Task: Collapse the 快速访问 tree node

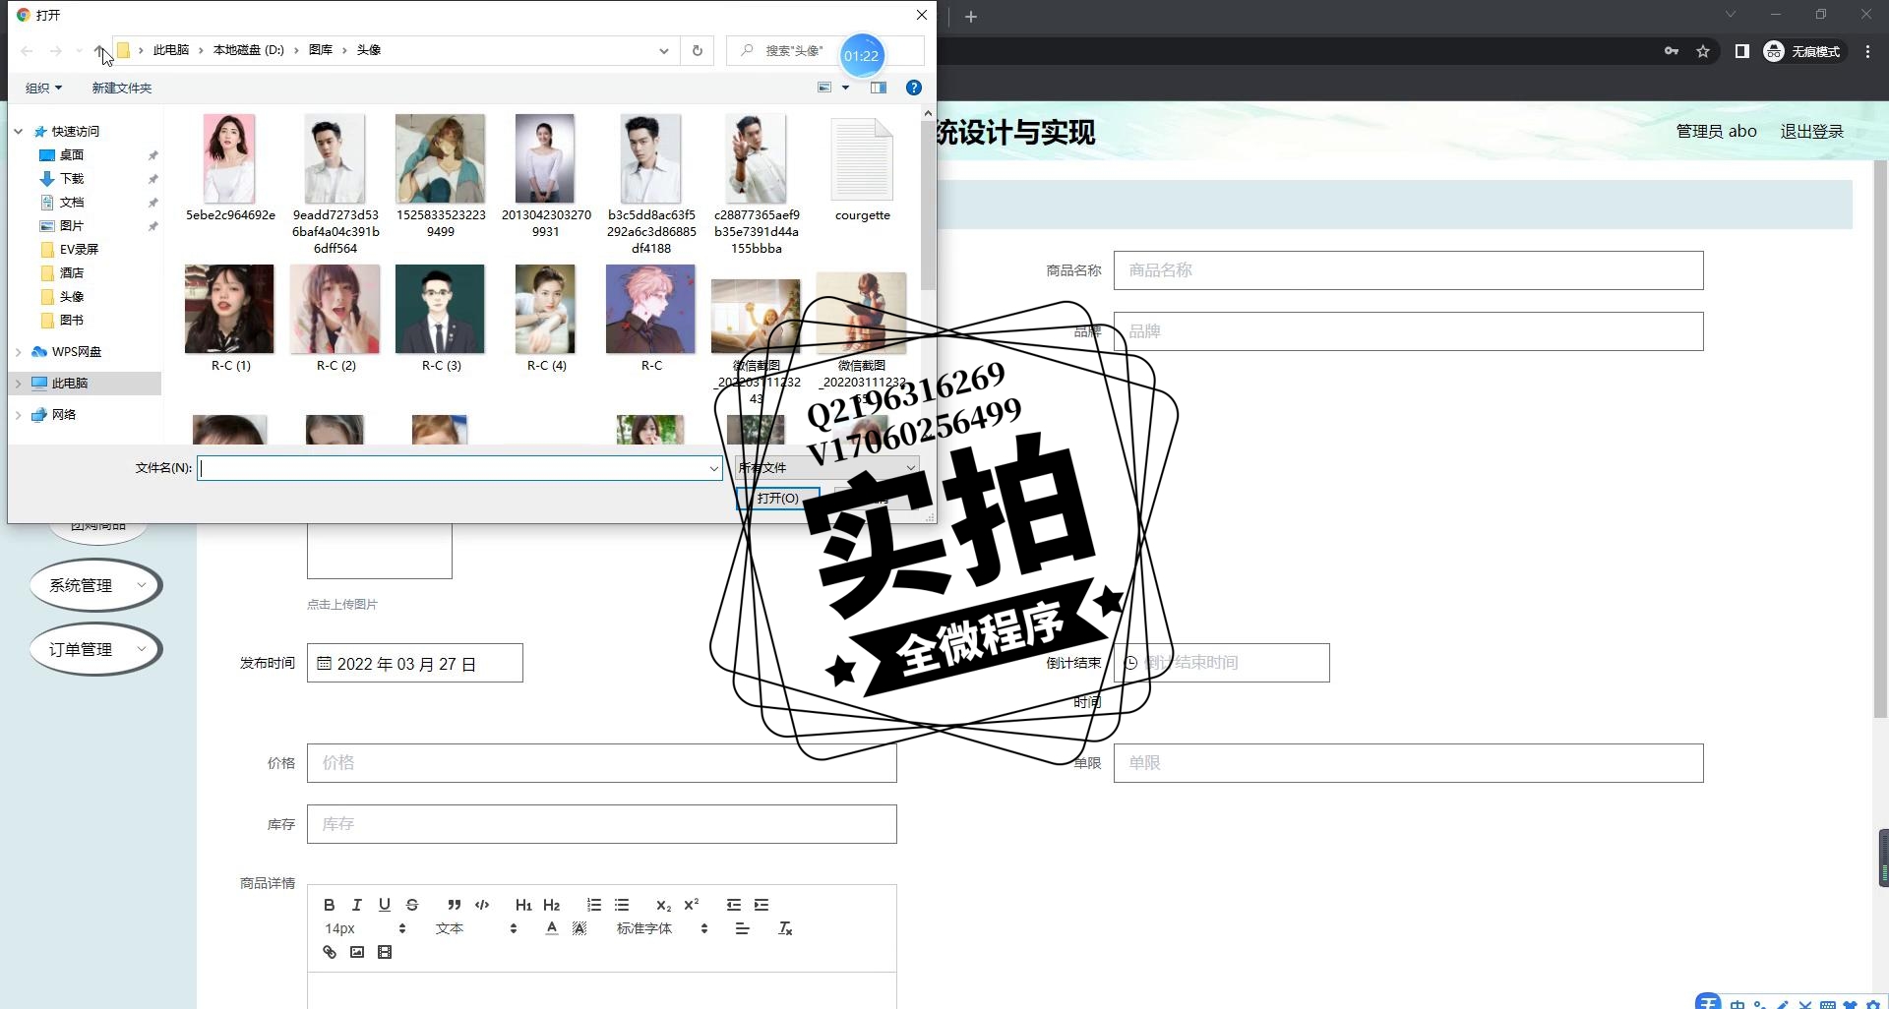Action: pyautogui.click(x=18, y=131)
